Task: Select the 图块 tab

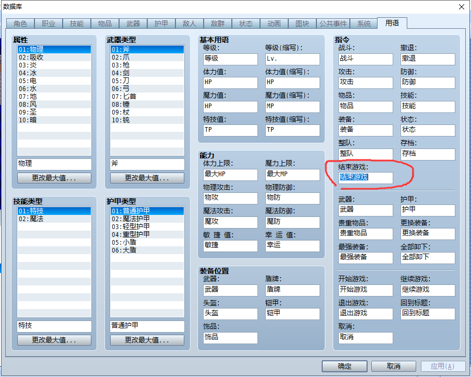Action: click(302, 24)
